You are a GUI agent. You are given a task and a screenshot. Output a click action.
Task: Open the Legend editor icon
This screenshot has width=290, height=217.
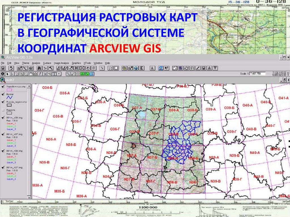coord(25,68)
